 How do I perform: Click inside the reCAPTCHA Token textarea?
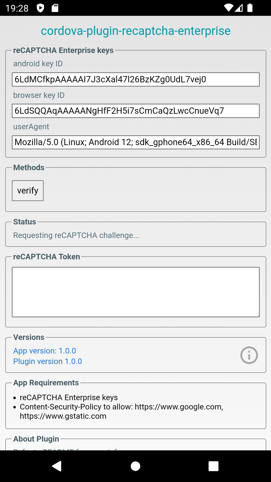135,292
